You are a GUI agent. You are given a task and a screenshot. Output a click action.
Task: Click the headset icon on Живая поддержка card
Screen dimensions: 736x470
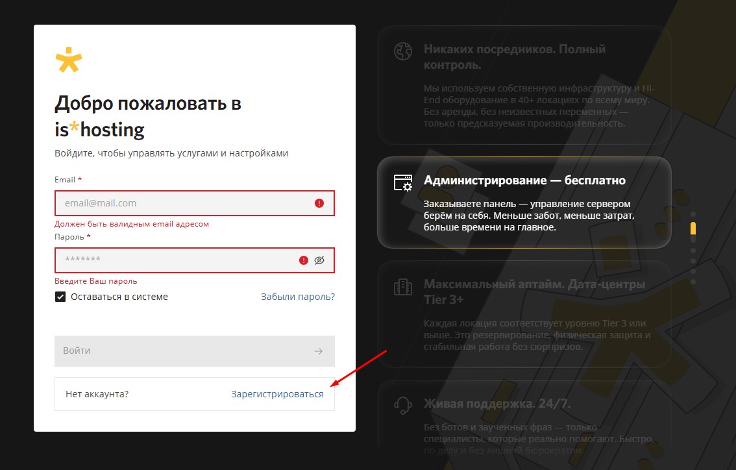pyautogui.click(x=403, y=406)
